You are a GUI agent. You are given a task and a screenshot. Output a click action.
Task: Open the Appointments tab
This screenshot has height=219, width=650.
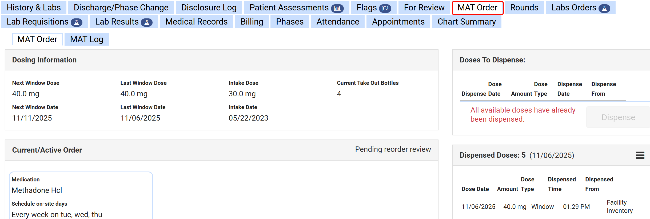pos(398,22)
